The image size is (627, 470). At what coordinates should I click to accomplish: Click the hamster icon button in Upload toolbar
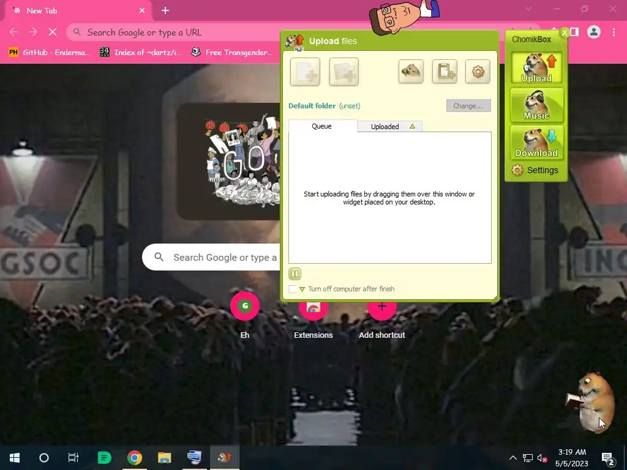point(411,72)
